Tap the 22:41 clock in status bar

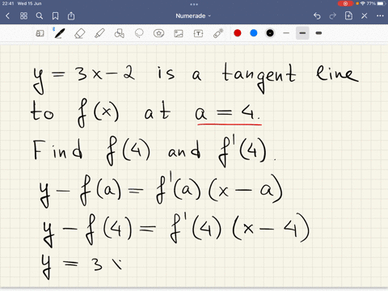click(8, 3)
